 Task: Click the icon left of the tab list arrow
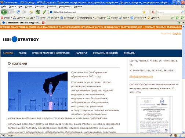pyautogui.click(x=178, y=22)
